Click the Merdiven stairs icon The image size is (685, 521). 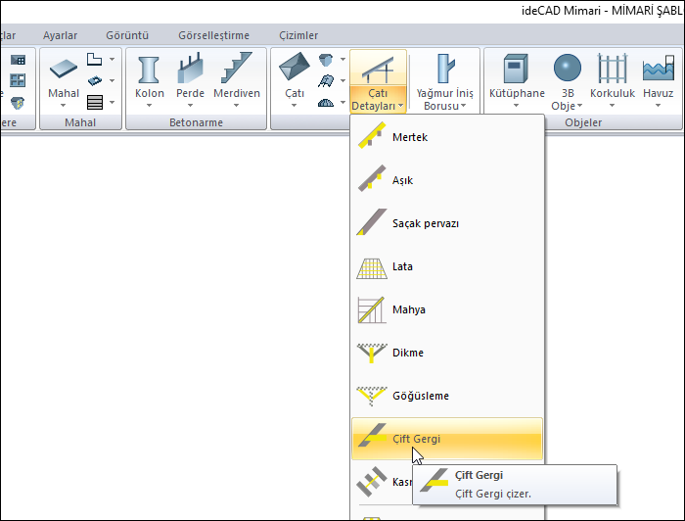click(x=237, y=71)
